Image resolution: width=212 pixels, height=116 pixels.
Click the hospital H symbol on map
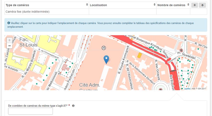(x=104, y=48)
